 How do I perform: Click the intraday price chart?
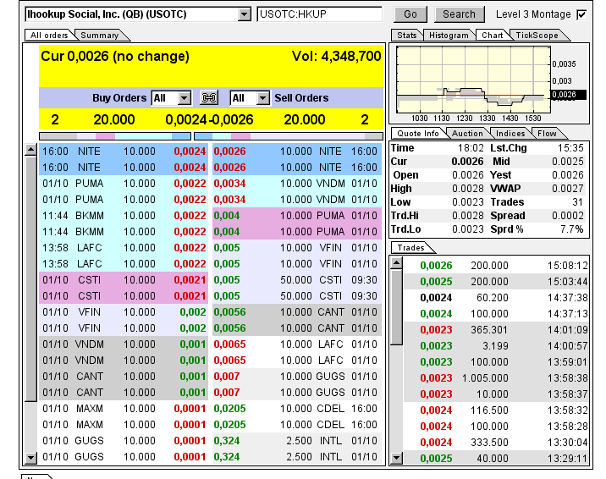[470, 80]
